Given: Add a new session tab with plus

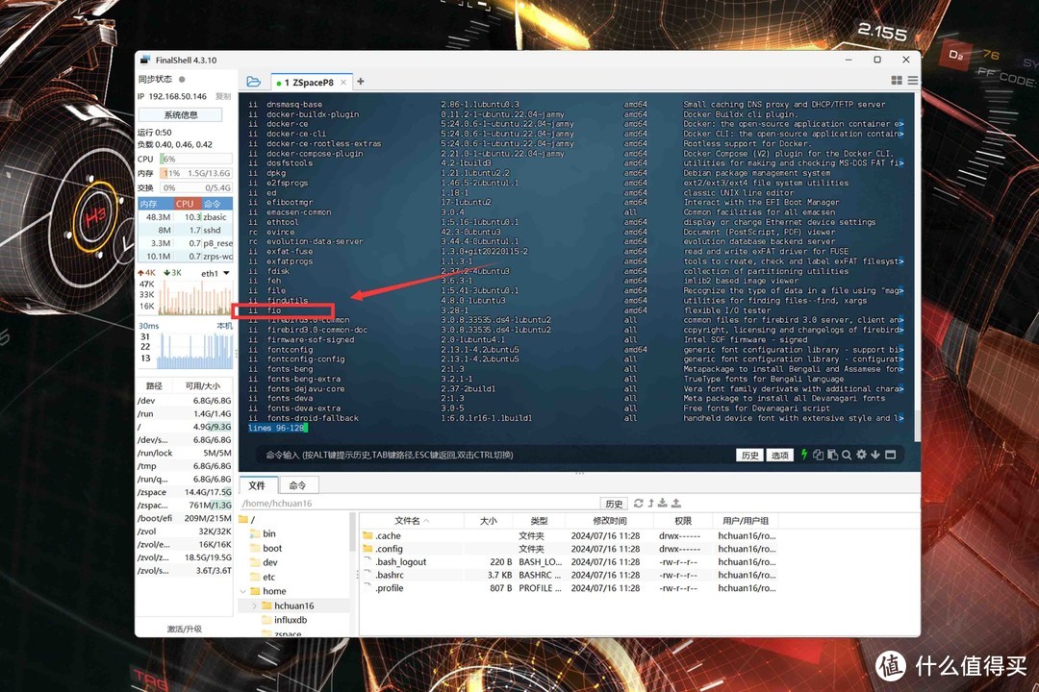Looking at the screenshot, I should coord(361,82).
